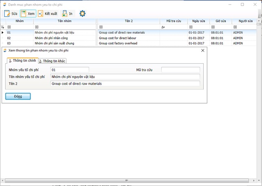The width and height of the screenshot is (262, 186).
Task: Click the Kết xuất (Export) icon
Action: (x=41, y=14)
